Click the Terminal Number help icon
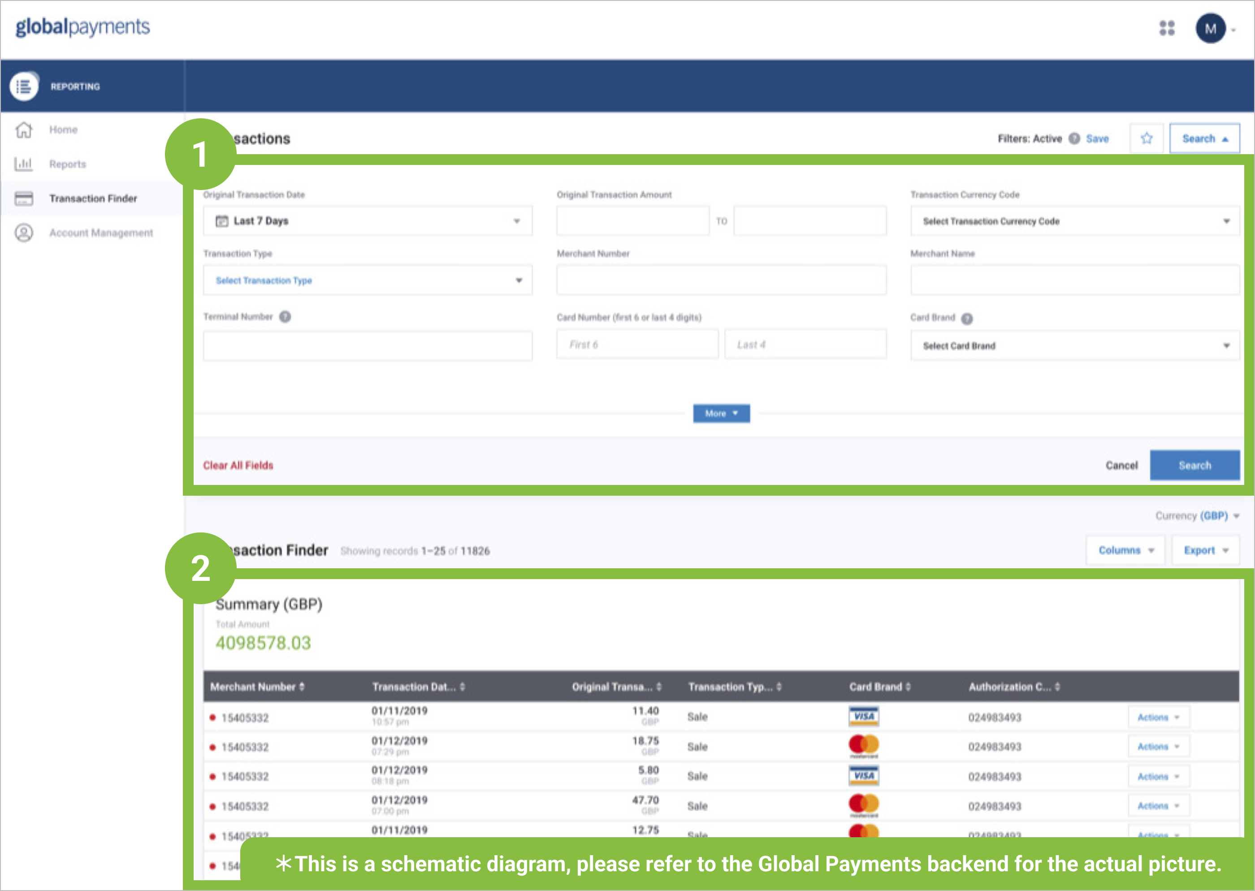This screenshot has width=1255, height=891. [x=285, y=316]
